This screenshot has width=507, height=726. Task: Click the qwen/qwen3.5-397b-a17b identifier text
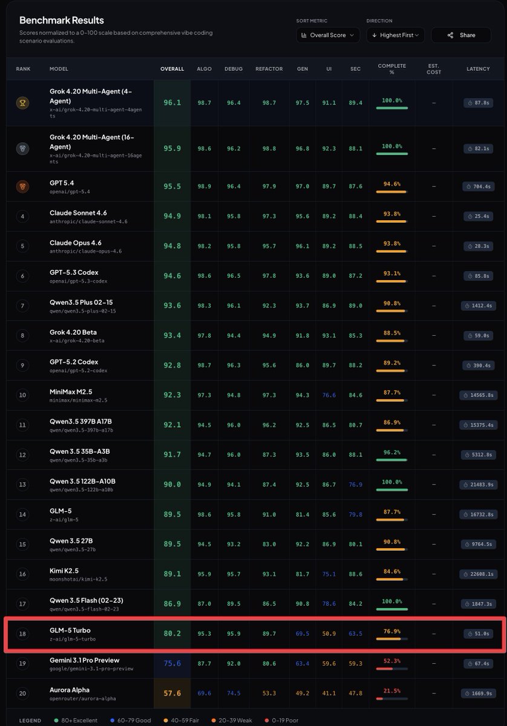81,430
